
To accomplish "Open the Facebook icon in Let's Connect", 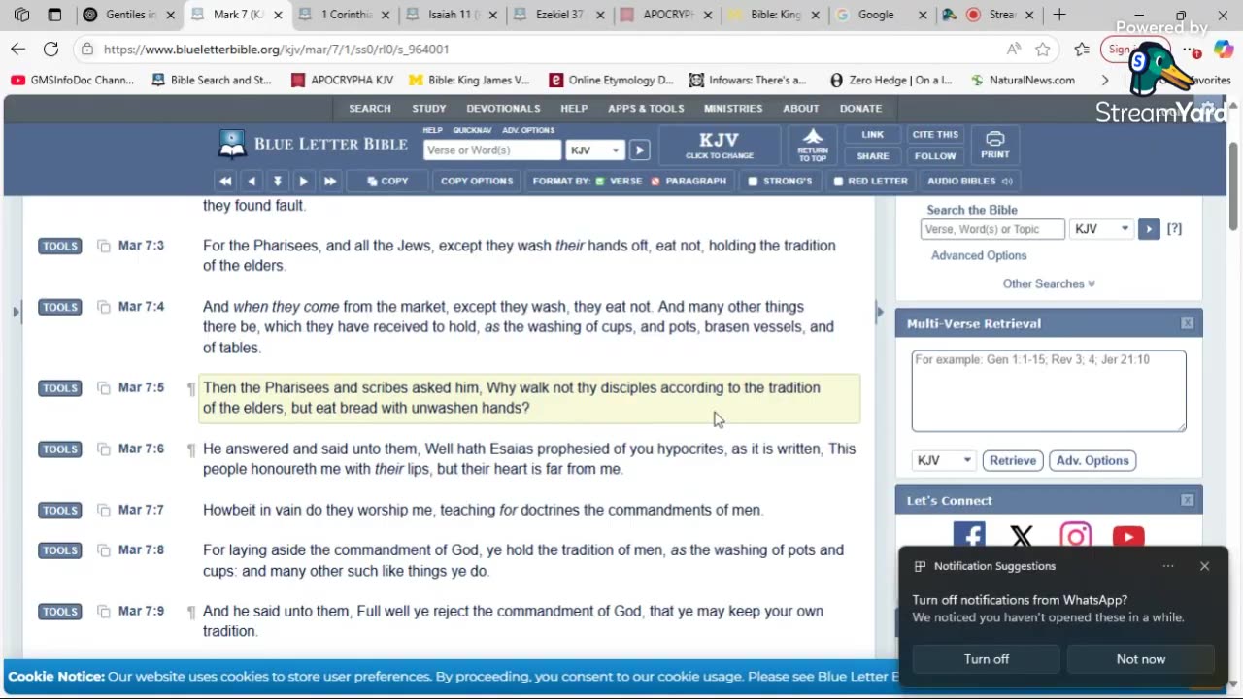I will point(969,536).
